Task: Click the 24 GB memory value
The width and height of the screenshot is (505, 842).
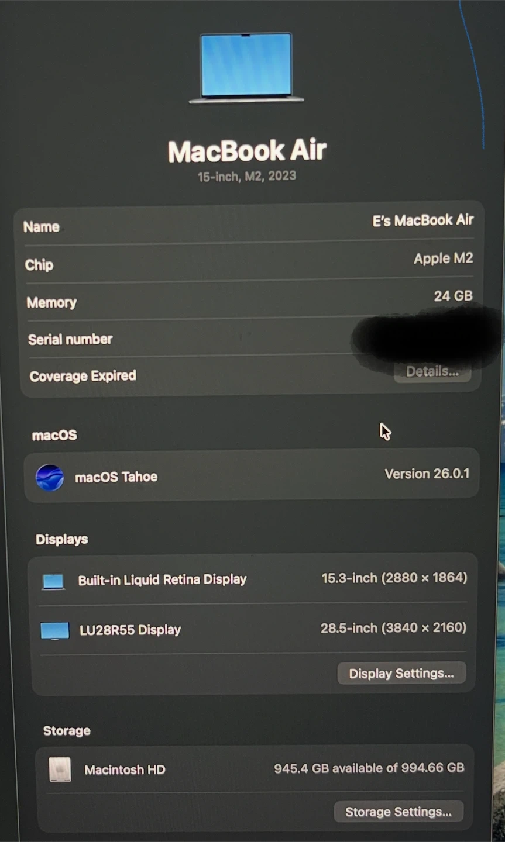Action: pos(453,296)
